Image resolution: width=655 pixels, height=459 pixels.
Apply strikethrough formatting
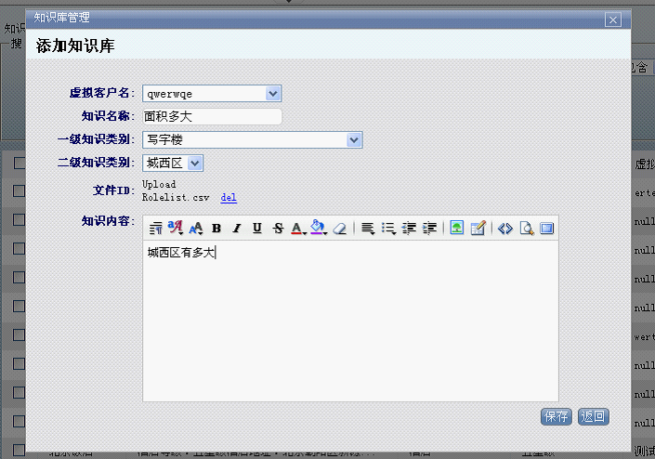pos(278,228)
